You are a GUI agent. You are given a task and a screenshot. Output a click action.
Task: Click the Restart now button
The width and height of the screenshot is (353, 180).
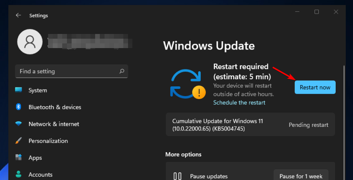315,87
